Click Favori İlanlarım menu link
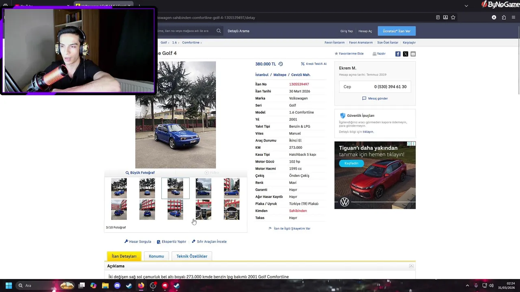 click(334, 43)
